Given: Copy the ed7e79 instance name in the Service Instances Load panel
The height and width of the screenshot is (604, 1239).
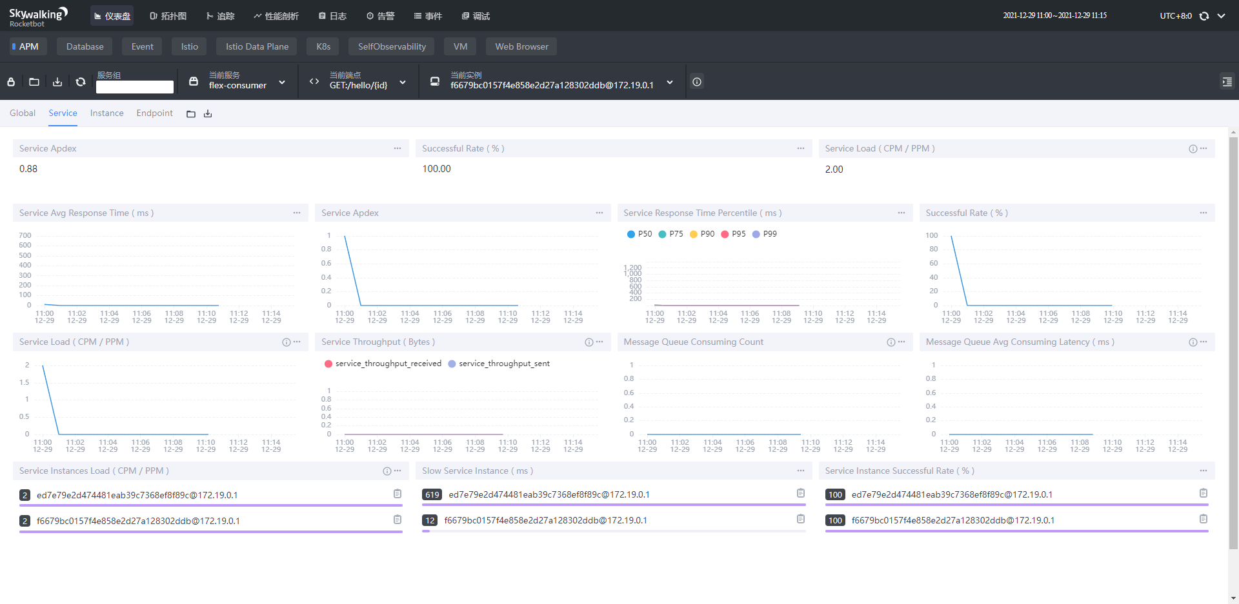Looking at the screenshot, I should point(398,494).
